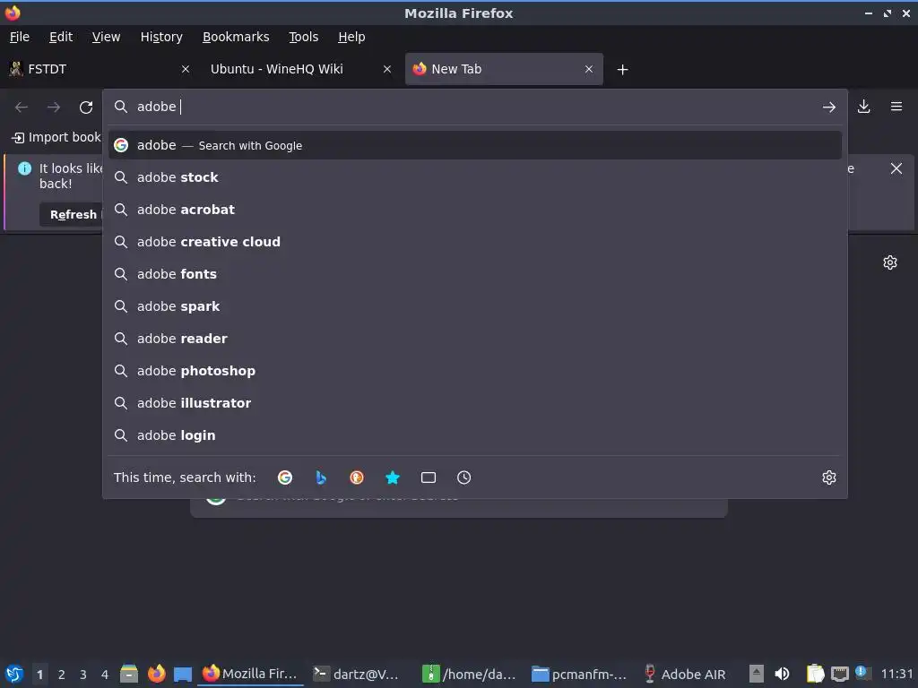The image size is (918, 688).
Task: Open the Bookmarks menu
Action: (236, 37)
